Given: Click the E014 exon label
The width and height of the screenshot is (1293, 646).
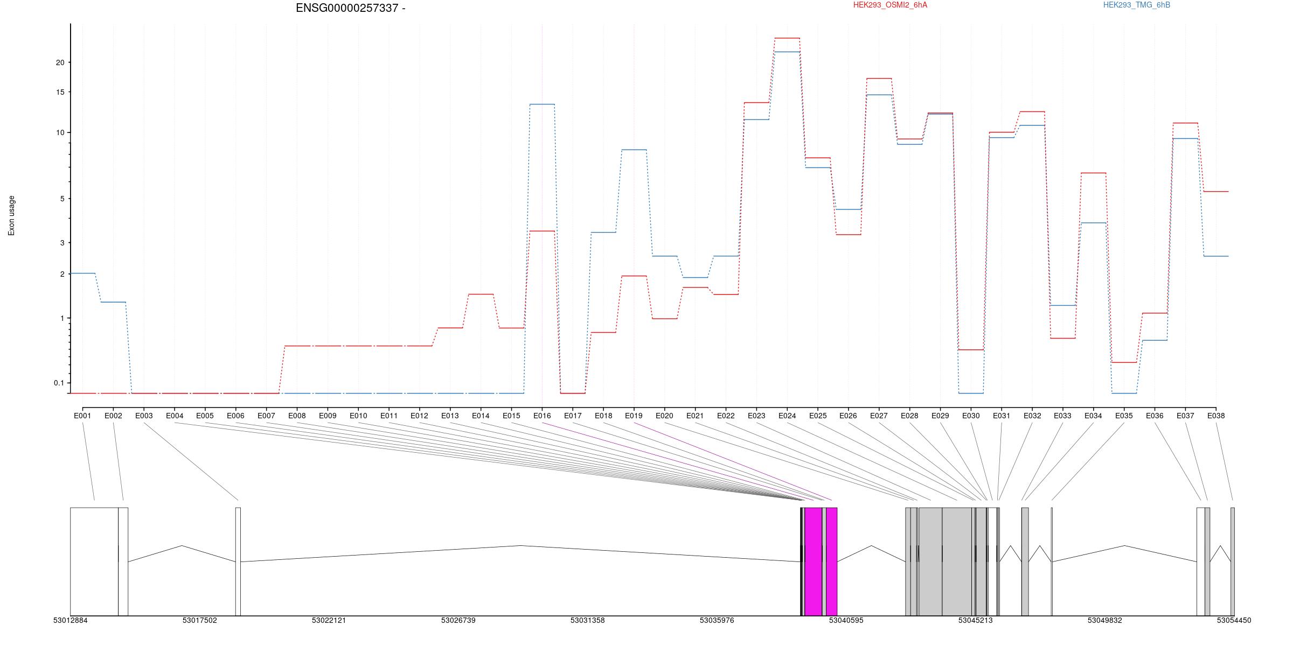Looking at the screenshot, I should pos(481,416).
